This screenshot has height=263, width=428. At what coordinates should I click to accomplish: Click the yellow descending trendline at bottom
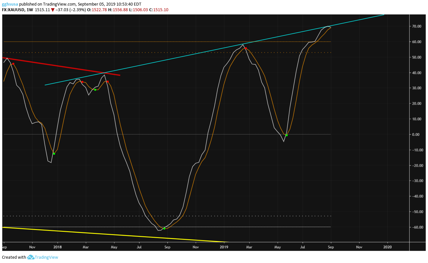[x=115, y=235]
